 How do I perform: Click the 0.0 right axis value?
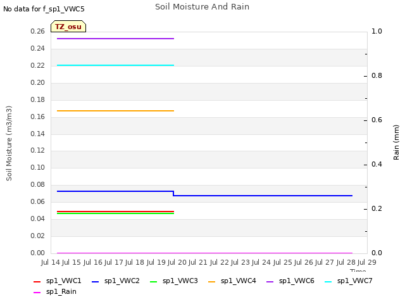pyautogui.click(x=377, y=253)
